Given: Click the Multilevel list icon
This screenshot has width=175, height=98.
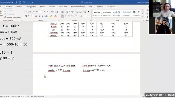Looking at the screenshot, I should pyautogui.click(x=72, y=12).
